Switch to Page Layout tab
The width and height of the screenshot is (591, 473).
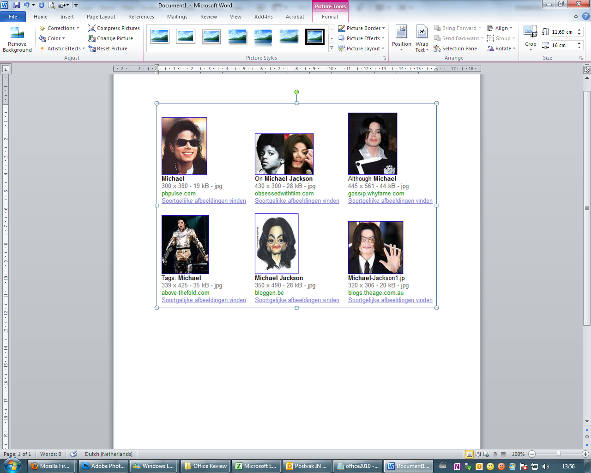pyautogui.click(x=101, y=17)
